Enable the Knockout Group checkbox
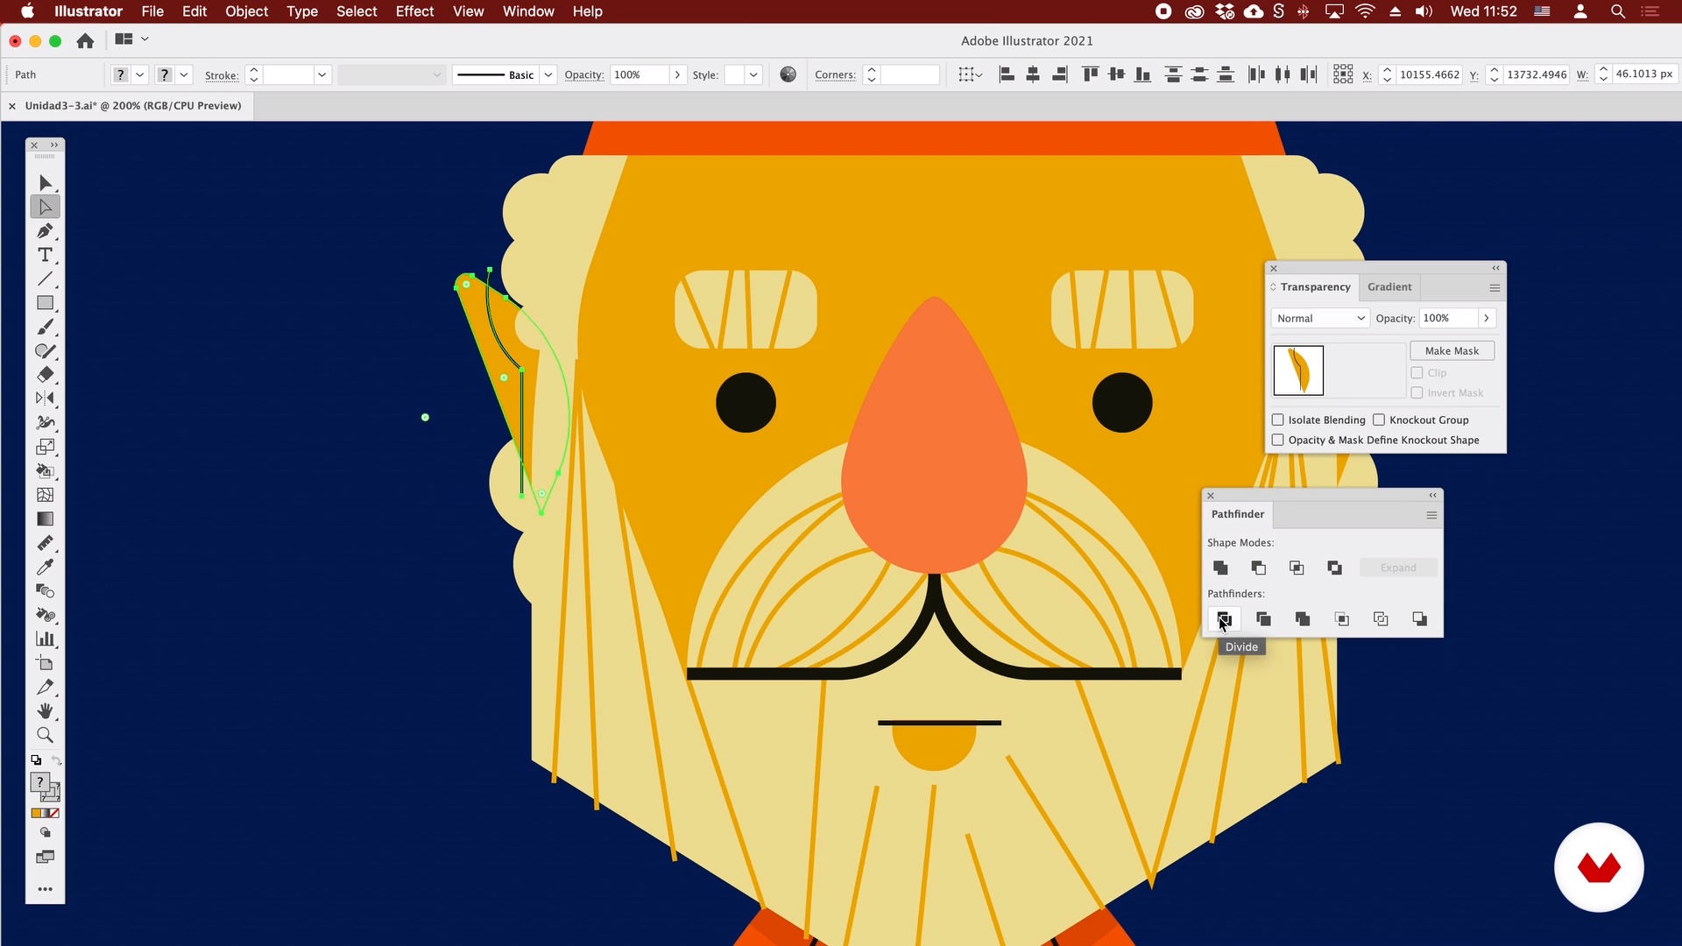 (1379, 420)
